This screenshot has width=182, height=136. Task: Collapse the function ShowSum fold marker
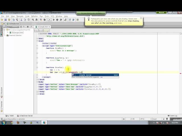37,67
